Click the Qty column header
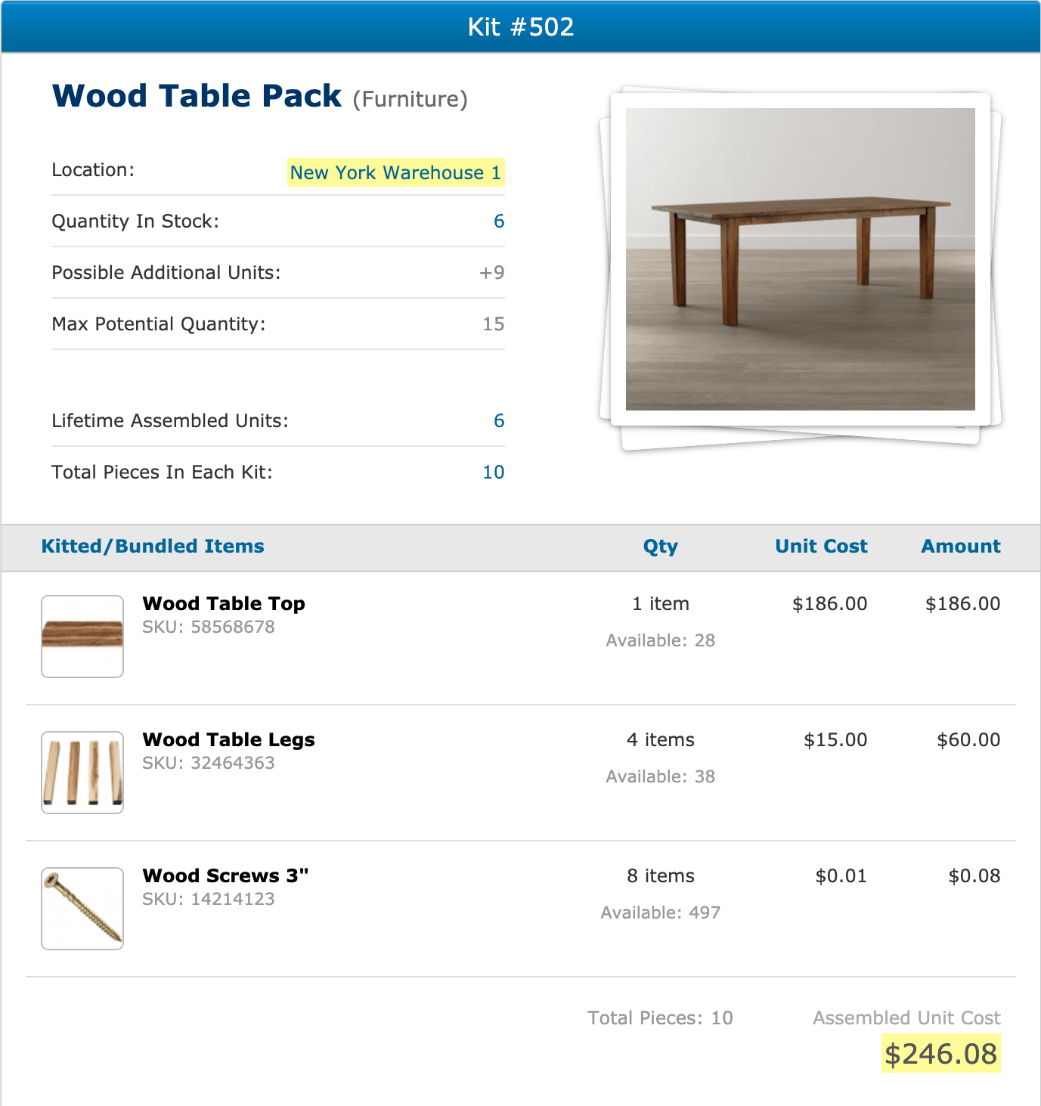This screenshot has width=1041, height=1106. click(660, 547)
